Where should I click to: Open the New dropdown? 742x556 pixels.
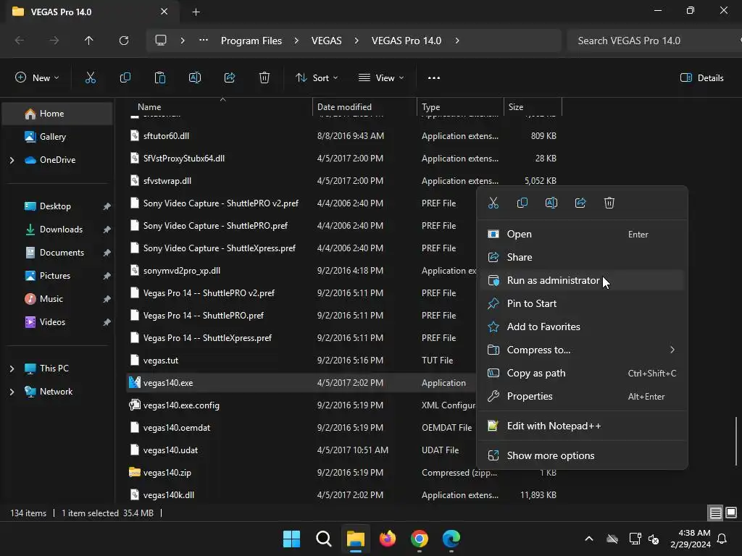pyautogui.click(x=37, y=78)
